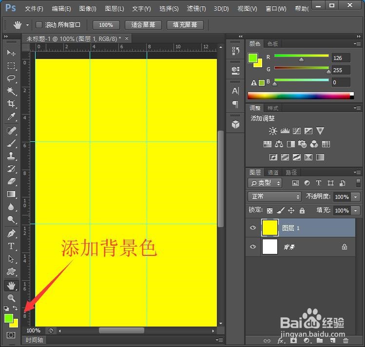Toggle lock image pixels
Image resolution: width=365 pixels, height=347 pixels.
281,211
